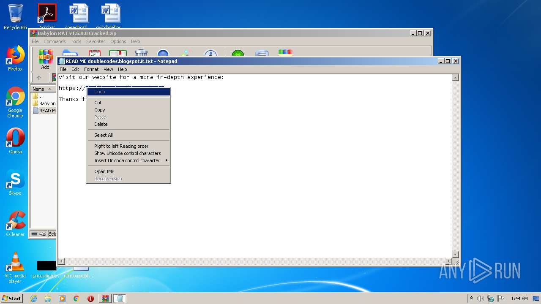Image resolution: width=541 pixels, height=304 pixels.
Task: Expand Insert Unicode control character submenu
Action: coord(128,160)
